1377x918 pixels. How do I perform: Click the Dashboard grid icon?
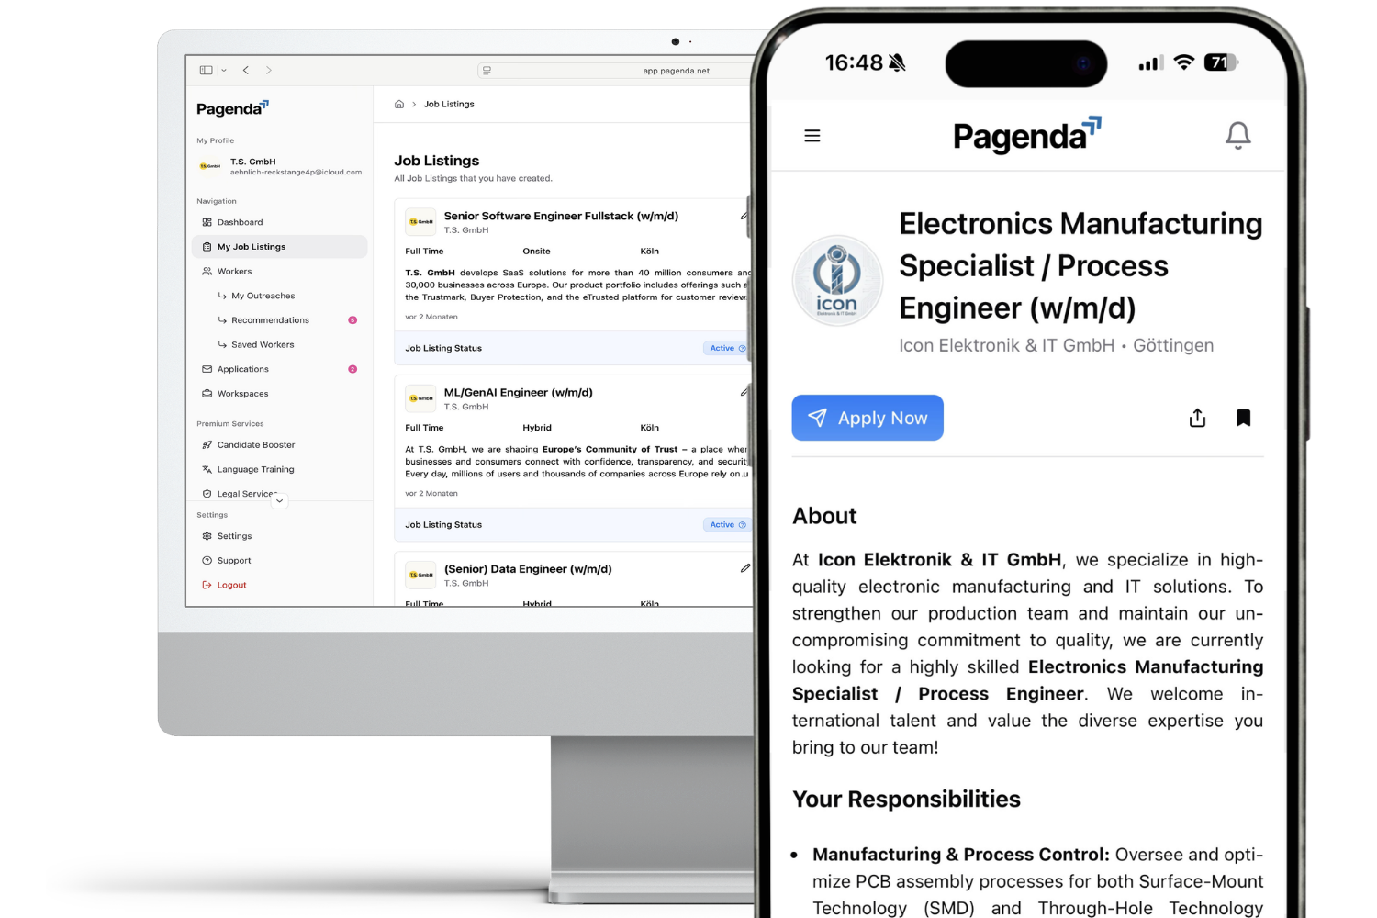coord(207,222)
